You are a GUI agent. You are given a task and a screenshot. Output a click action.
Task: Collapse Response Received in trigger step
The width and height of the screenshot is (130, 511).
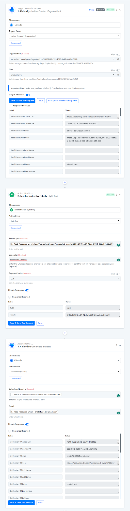(x=10, y=105)
